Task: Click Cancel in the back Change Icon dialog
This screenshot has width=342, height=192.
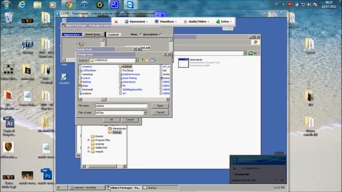Action: tap(129, 119)
